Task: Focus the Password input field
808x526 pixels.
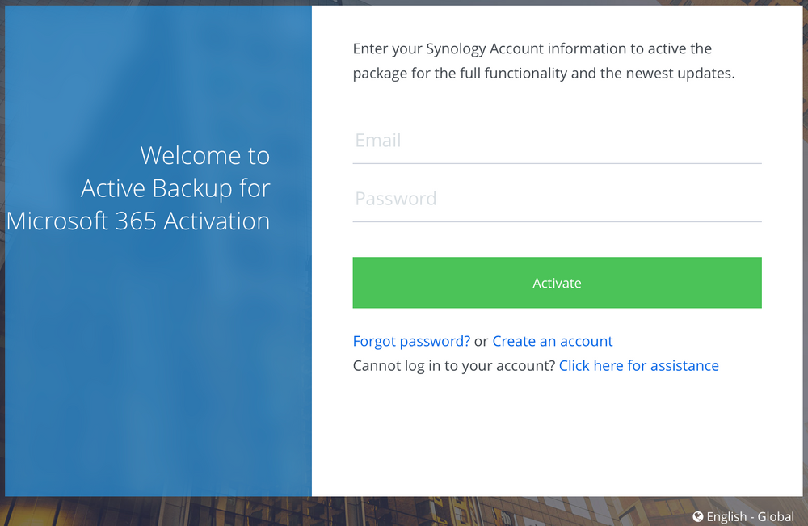Action: [557, 199]
